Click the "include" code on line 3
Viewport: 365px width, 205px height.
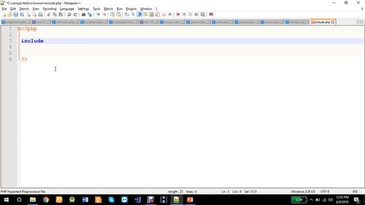(x=33, y=41)
